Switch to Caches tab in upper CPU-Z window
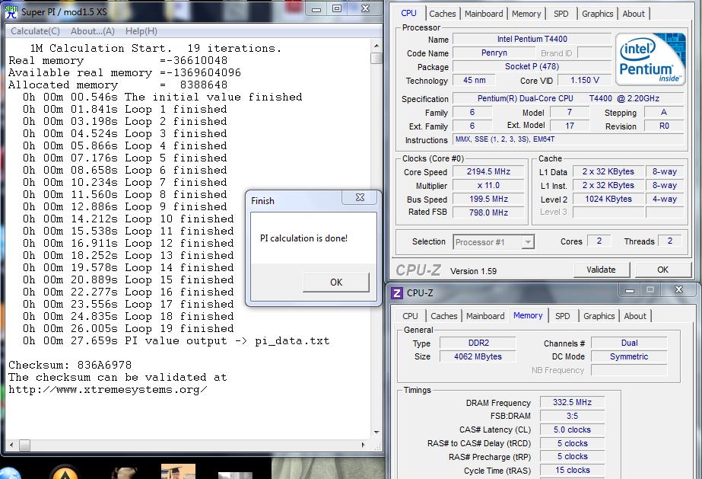This screenshot has height=479, width=702. (x=443, y=14)
